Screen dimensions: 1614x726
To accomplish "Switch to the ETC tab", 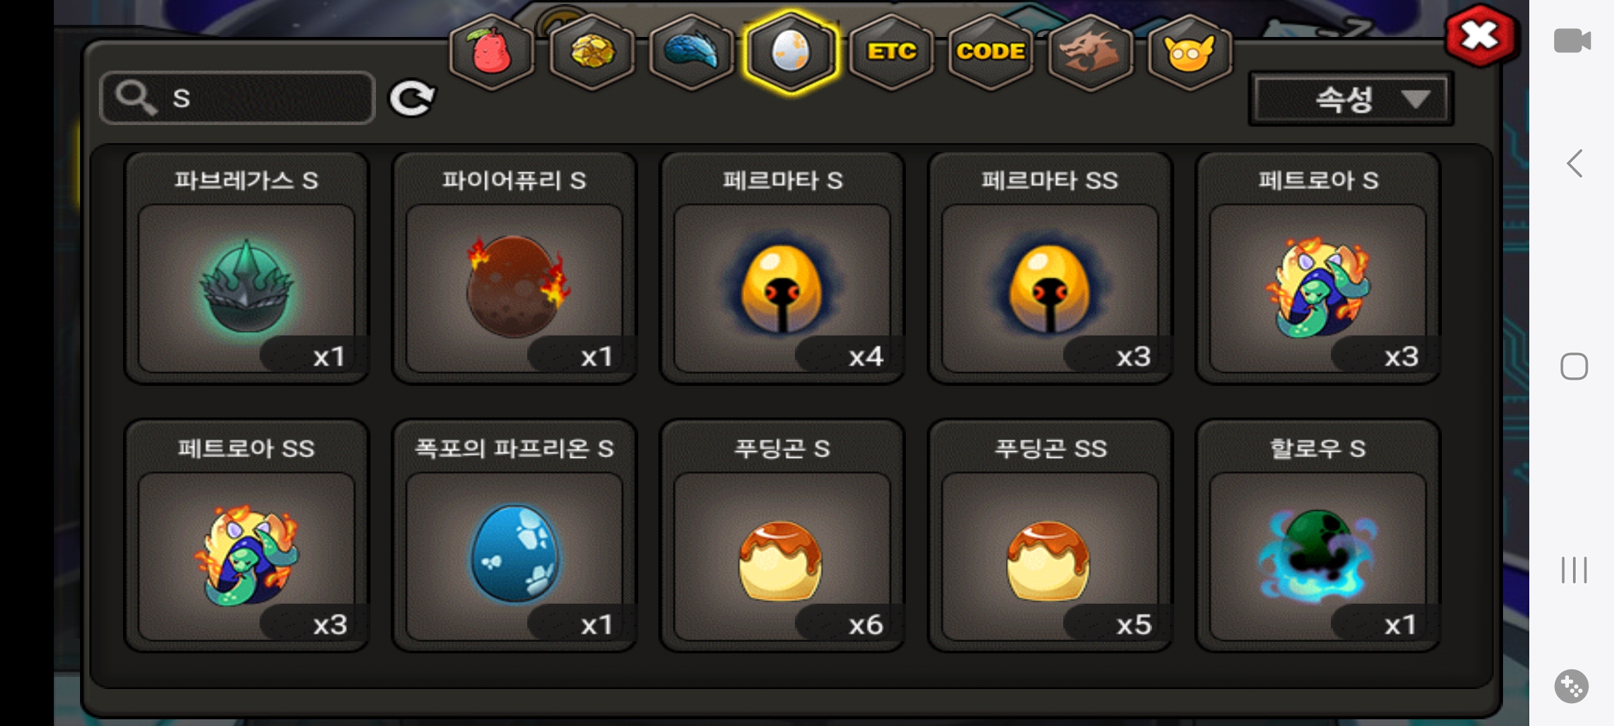I will tap(891, 52).
